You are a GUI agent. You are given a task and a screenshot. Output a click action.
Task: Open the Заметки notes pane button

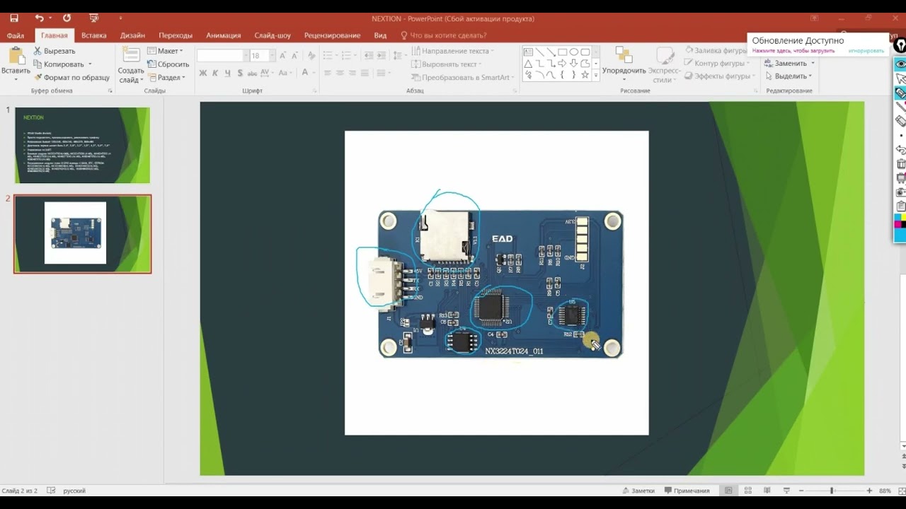tap(638, 491)
